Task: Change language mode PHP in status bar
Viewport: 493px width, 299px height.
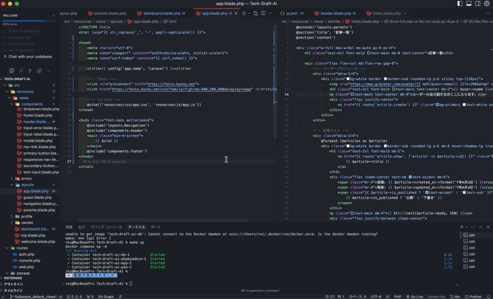Action: click(x=398, y=297)
